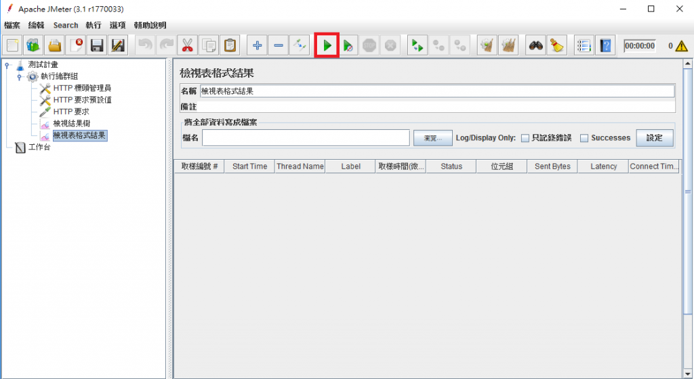Image resolution: width=694 pixels, height=379 pixels.
Task: Click the Reset search broom icon
Action: click(x=557, y=45)
